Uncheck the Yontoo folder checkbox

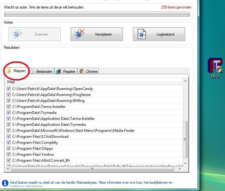(8, 154)
